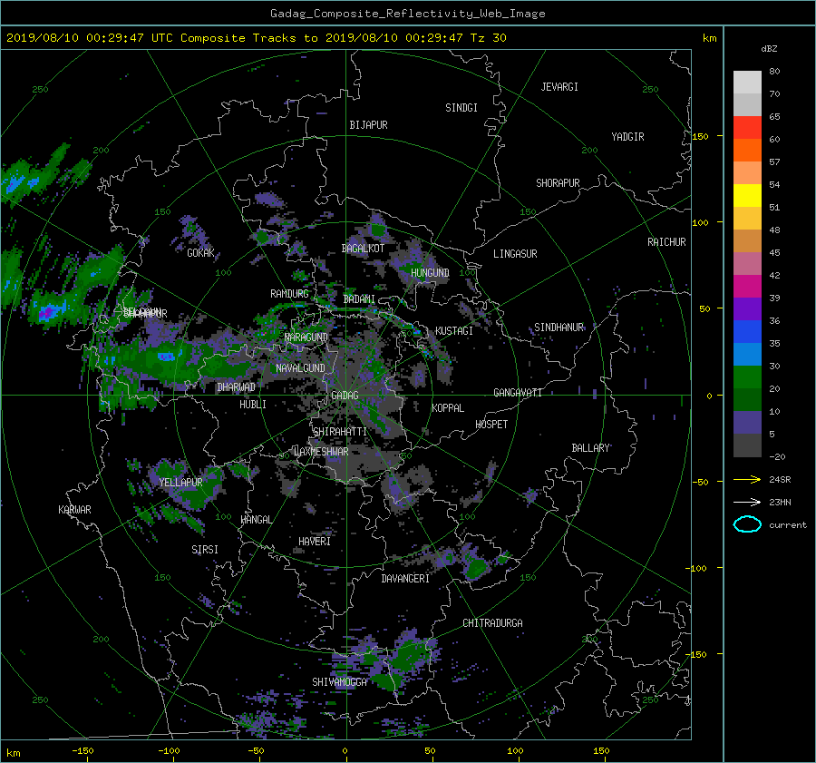816x763 pixels.
Task: Select the indigo 5-10 dBZ swatch
Action: pos(747,422)
